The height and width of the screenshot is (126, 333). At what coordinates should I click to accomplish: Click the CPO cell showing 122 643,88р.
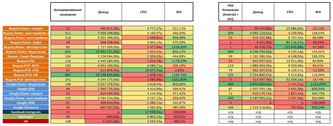click(290, 47)
